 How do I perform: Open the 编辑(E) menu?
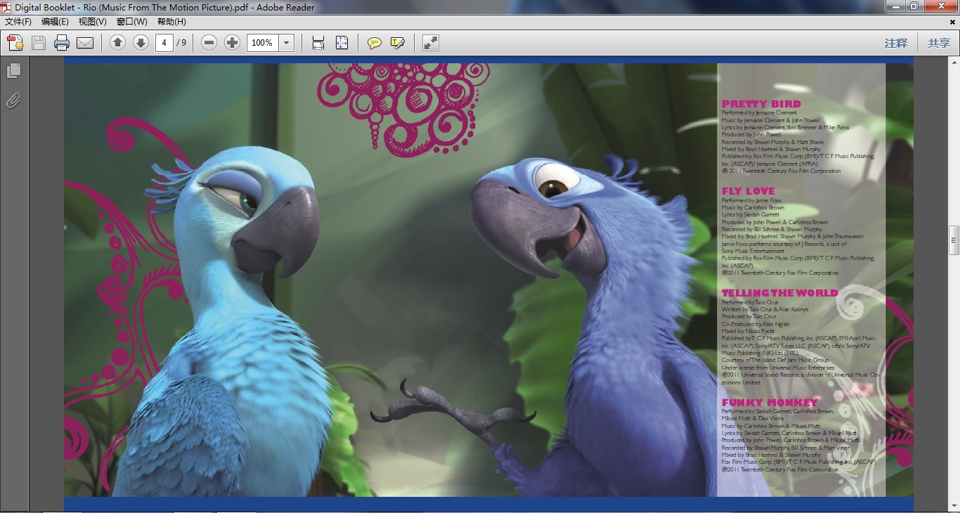click(55, 22)
